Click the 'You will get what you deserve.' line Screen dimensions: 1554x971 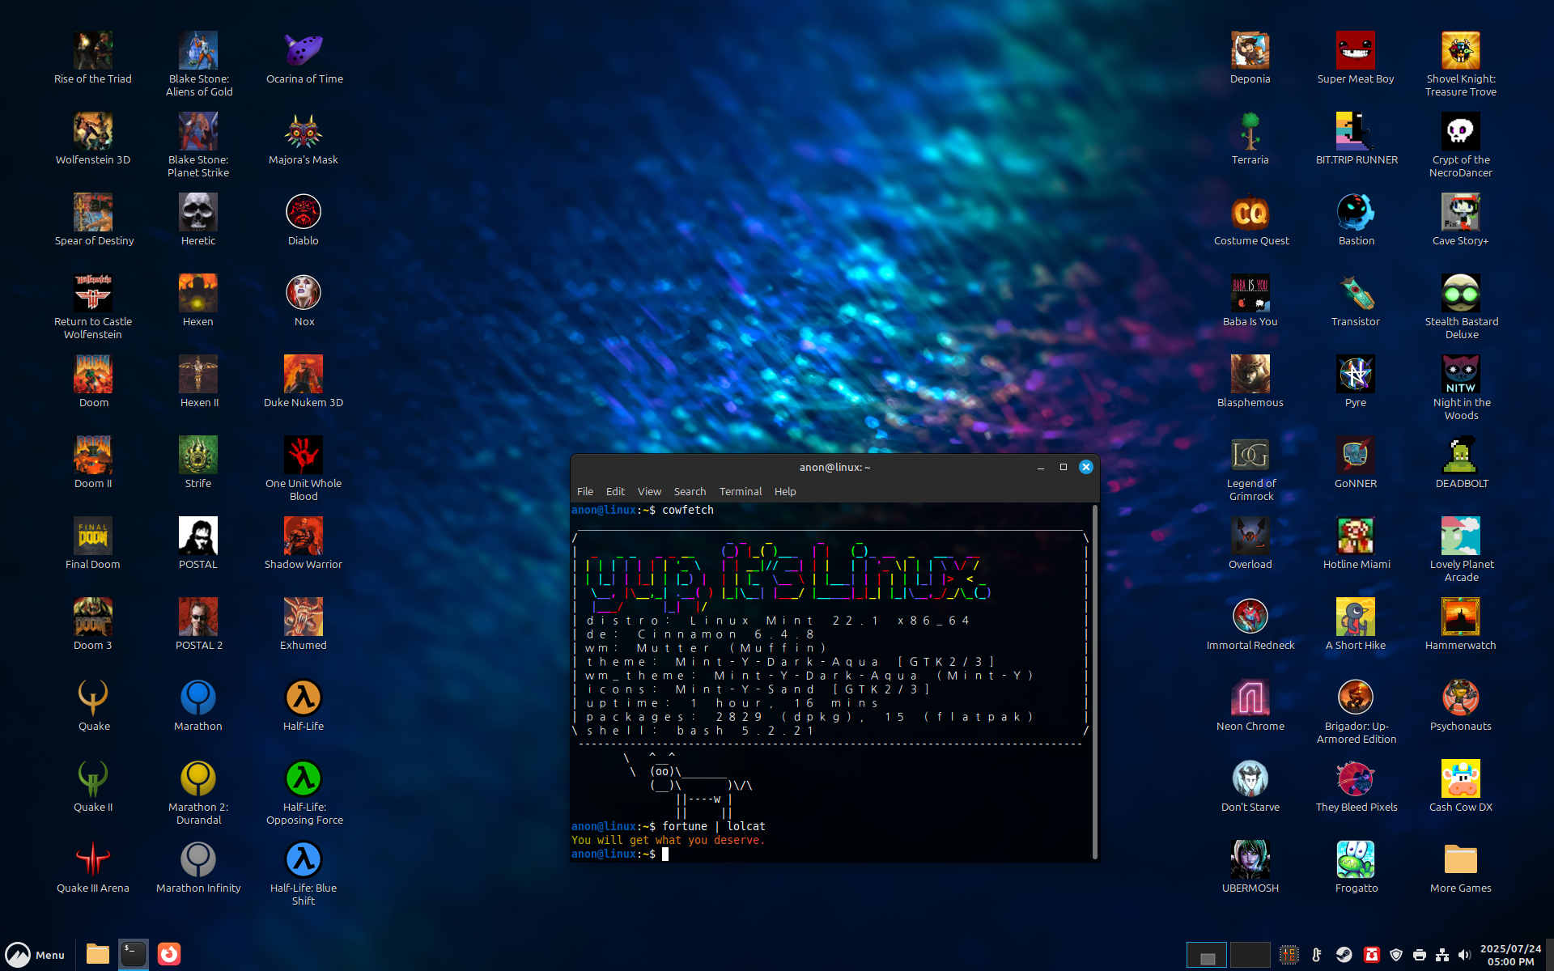[668, 840]
